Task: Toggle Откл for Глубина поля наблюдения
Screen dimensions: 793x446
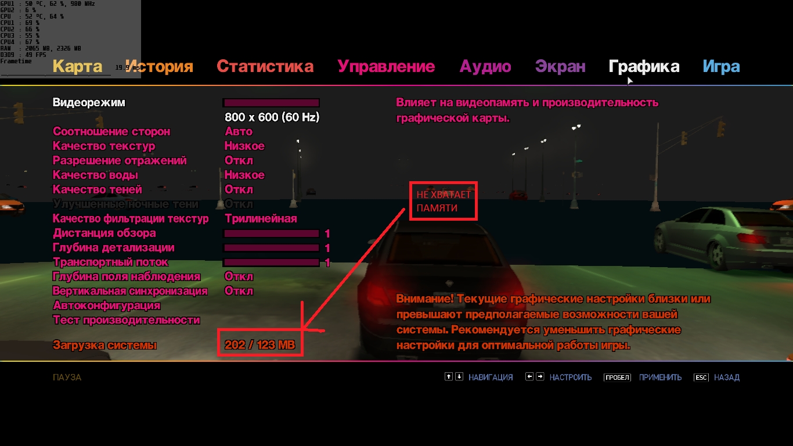Action: (x=239, y=277)
